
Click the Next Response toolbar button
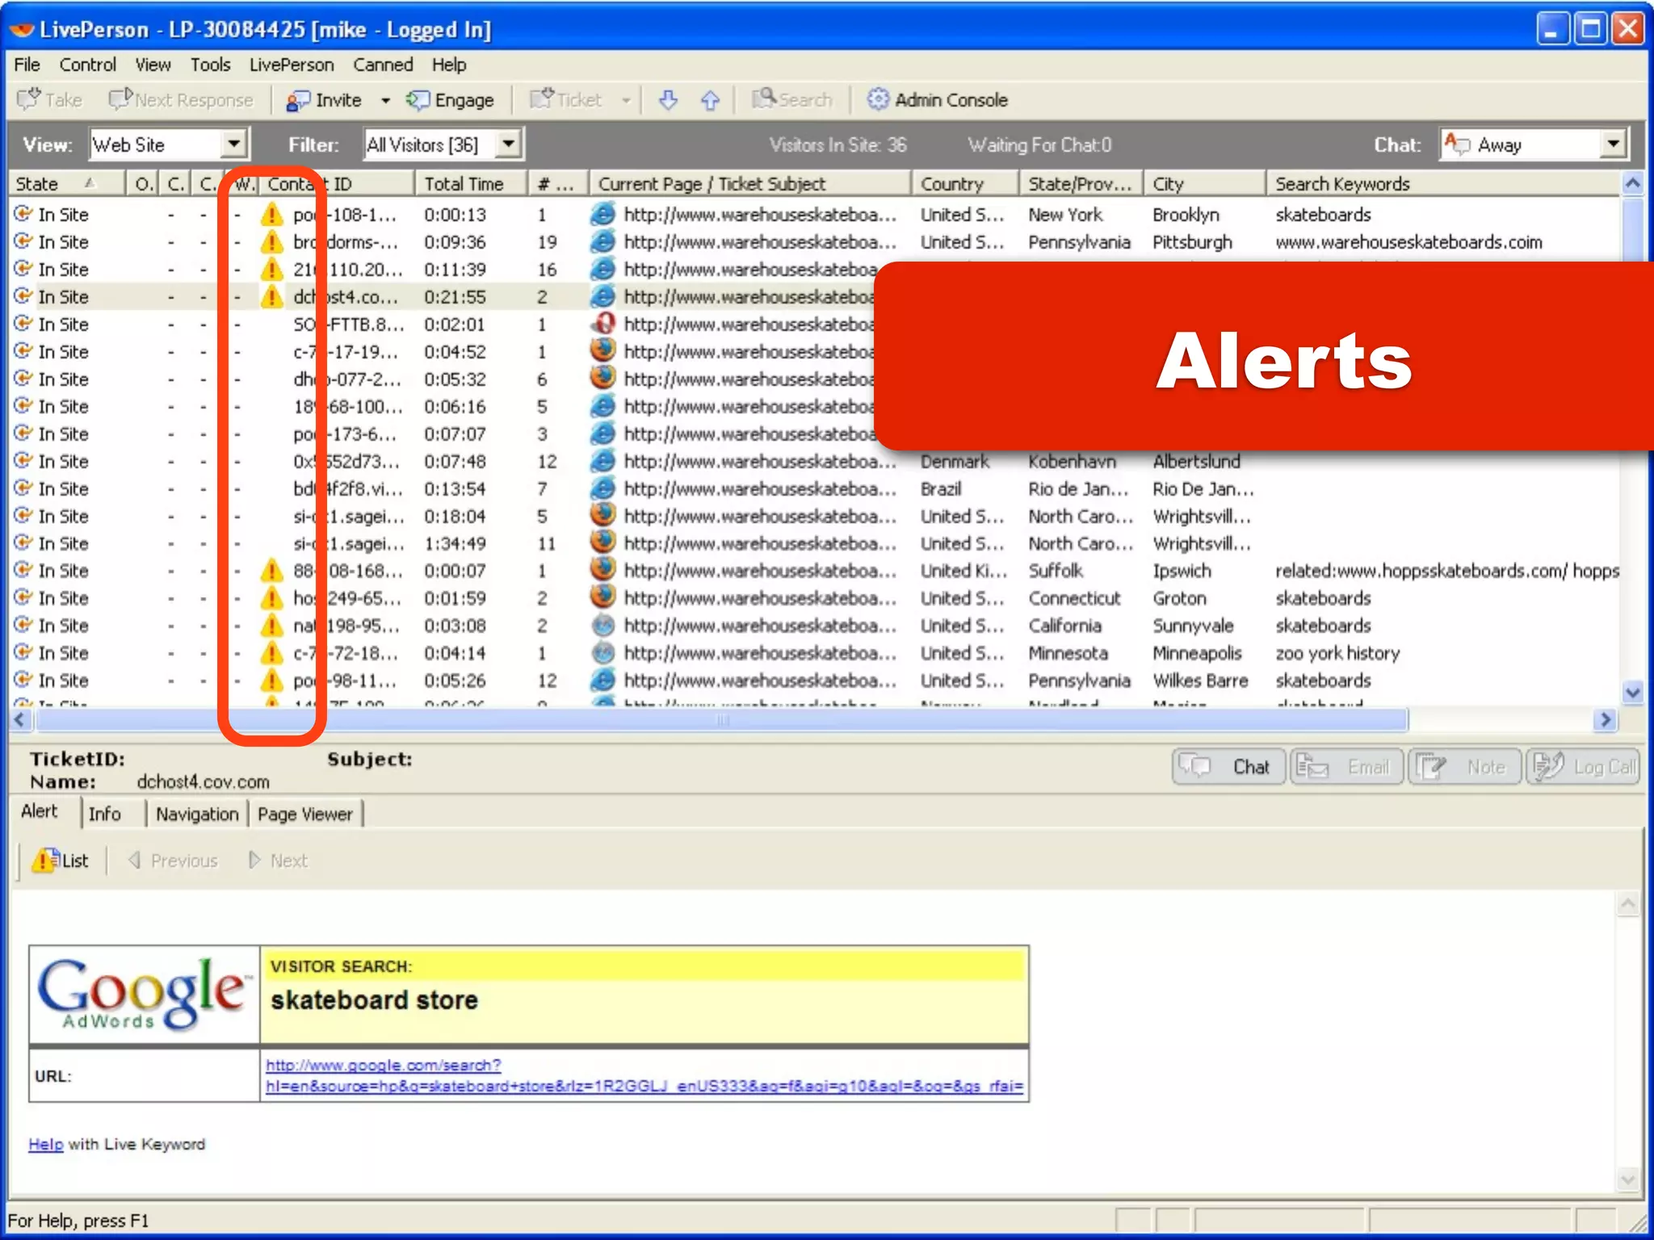pyautogui.click(x=181, y=100)
